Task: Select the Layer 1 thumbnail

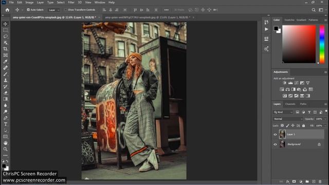Action: coord(282,134)
